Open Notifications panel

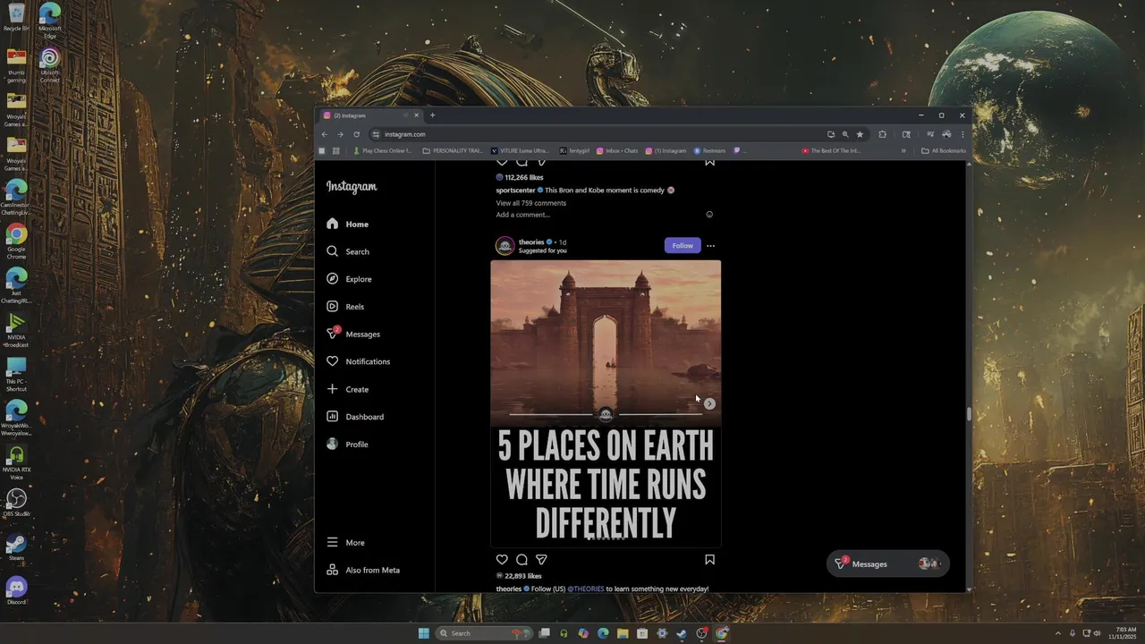click(x=358, y=361)
